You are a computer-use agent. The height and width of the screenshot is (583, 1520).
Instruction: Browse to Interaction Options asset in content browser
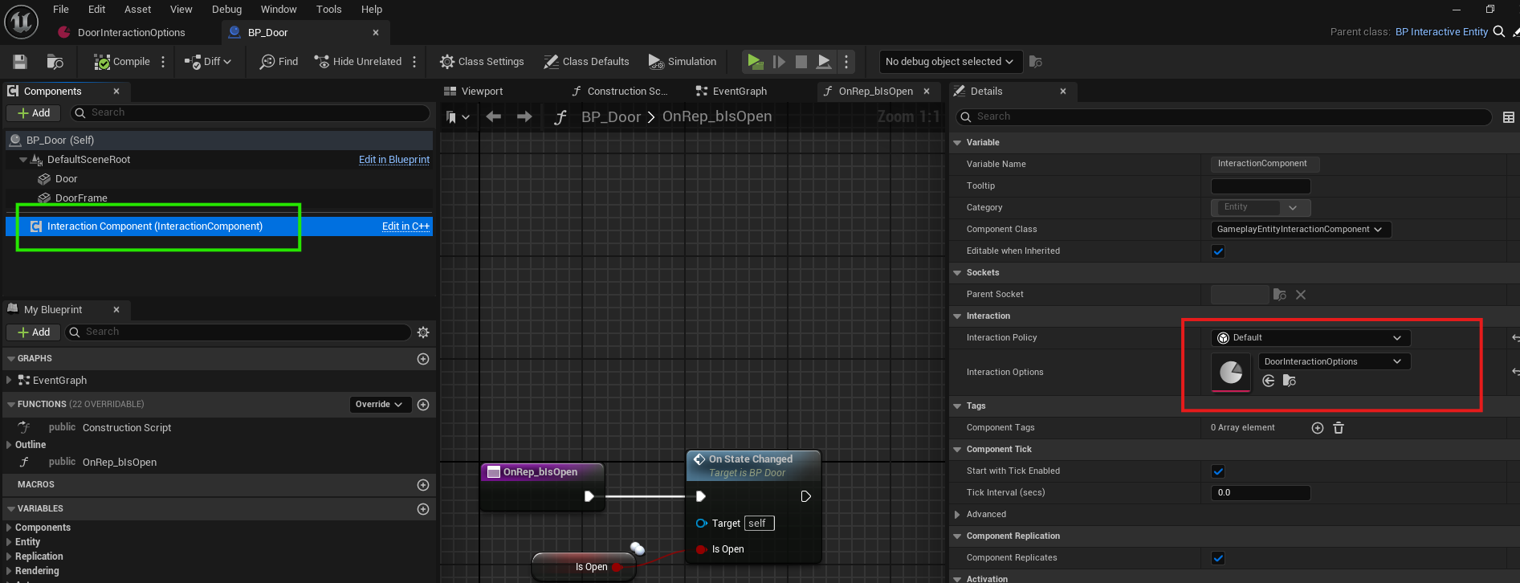pos(1290,381)
